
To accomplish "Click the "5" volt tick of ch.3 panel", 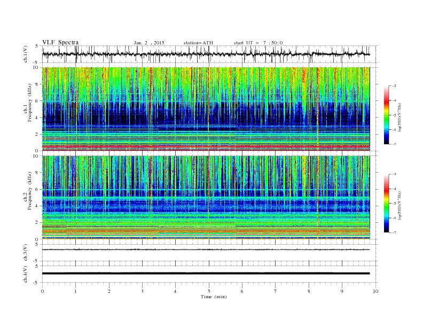I will click(x=37, y=244).
